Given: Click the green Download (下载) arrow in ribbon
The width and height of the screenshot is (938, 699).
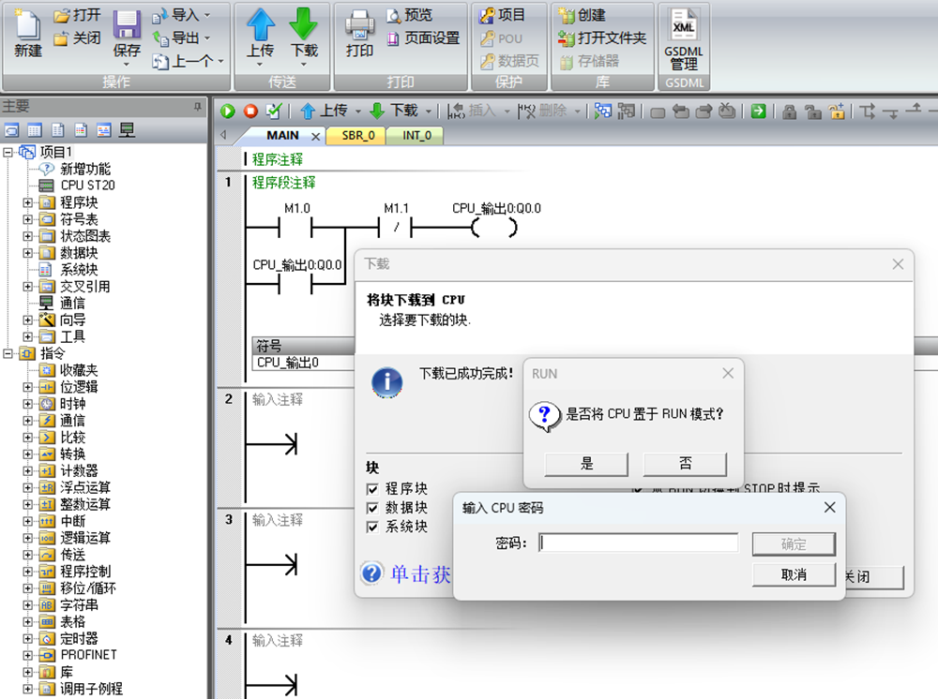Looking at the screenshot, I should coord(304,24).
